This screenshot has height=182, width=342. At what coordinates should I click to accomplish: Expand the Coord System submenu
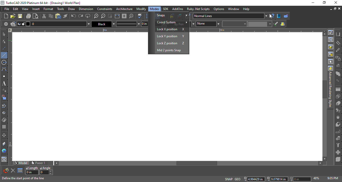[x=168, y=22]
